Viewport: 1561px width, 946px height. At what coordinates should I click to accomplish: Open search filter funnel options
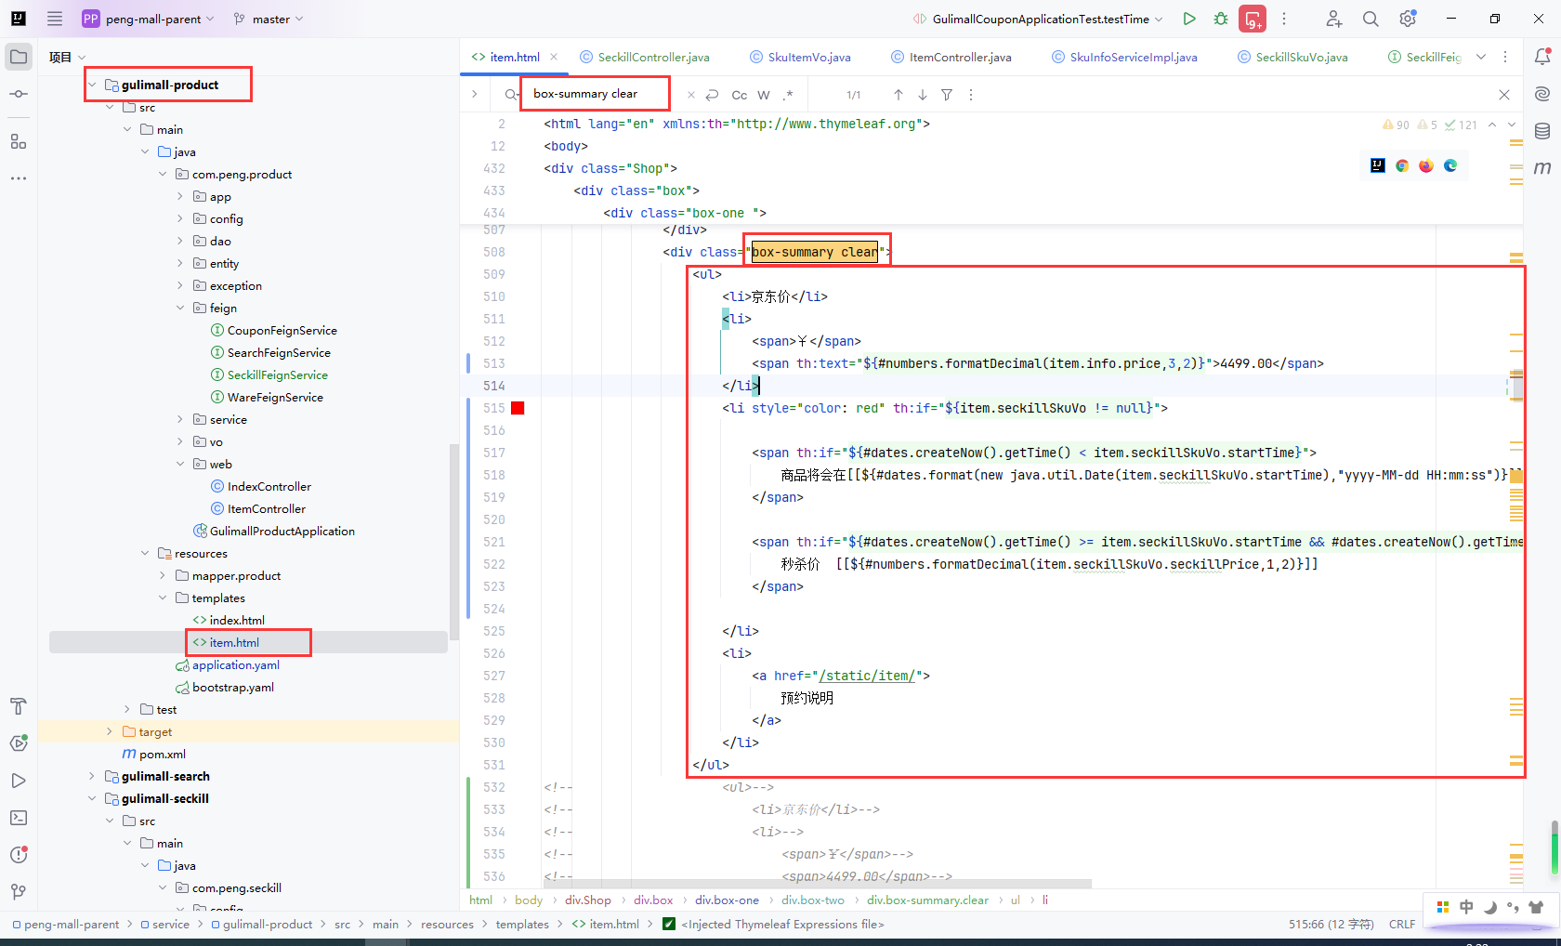click(947, 95)
